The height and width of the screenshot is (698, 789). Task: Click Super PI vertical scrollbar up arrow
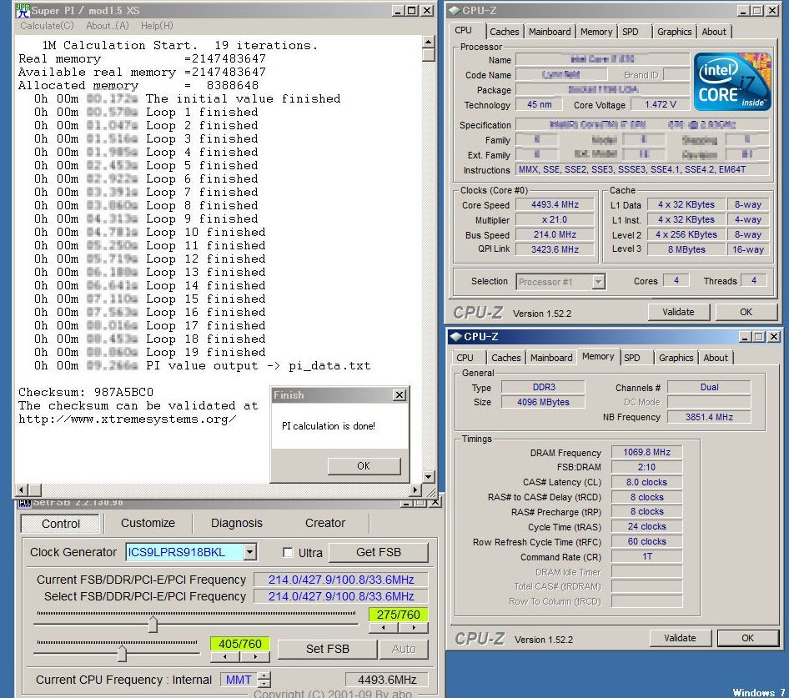pos(428,42)
